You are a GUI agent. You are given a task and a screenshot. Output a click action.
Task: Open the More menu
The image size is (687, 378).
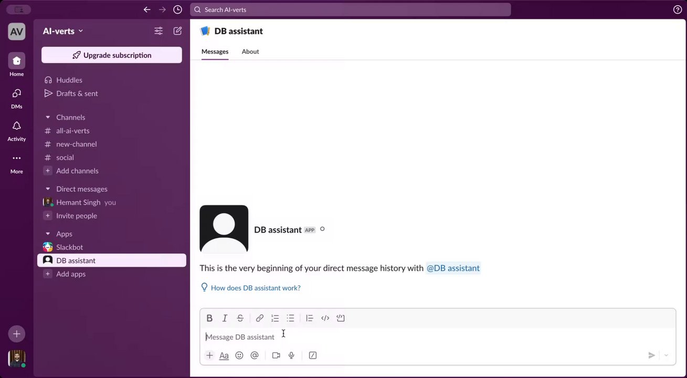pos(16,162)
